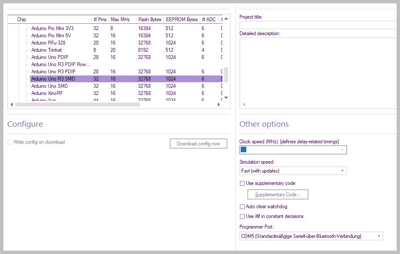
Task: Click the chip list scroll-down arrow
Action: pos(226,98)
